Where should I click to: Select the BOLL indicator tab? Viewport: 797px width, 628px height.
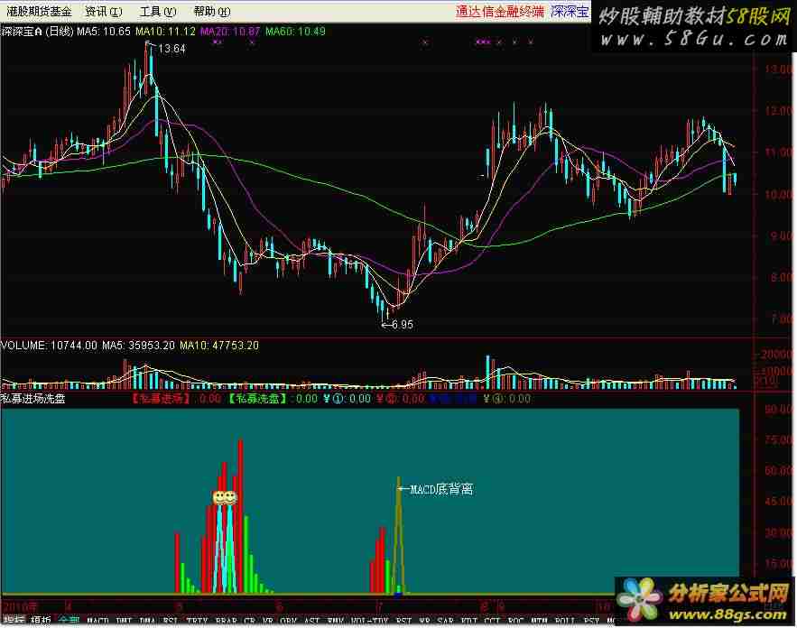pos(565,621)
